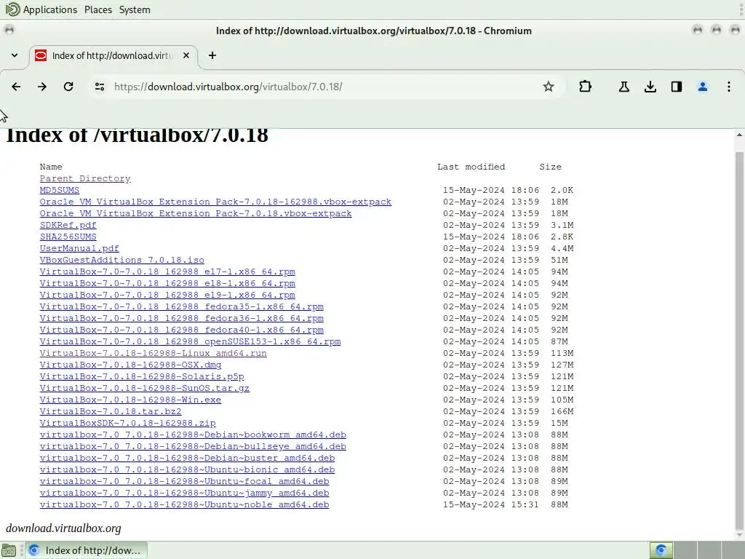Download Extension Pack-7.0.18-162988.vbox-extpack
Viewport: 745px width, 559px height.
pos(215,202)
